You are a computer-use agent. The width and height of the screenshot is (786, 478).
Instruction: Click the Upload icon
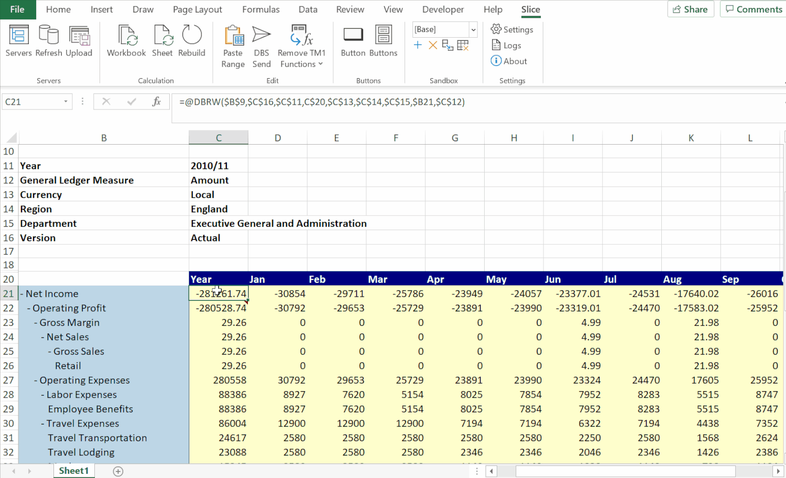(x=79, y=41)
